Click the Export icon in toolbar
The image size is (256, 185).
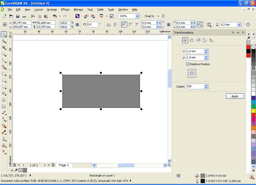pyautogui.click(x=93, y=16)
